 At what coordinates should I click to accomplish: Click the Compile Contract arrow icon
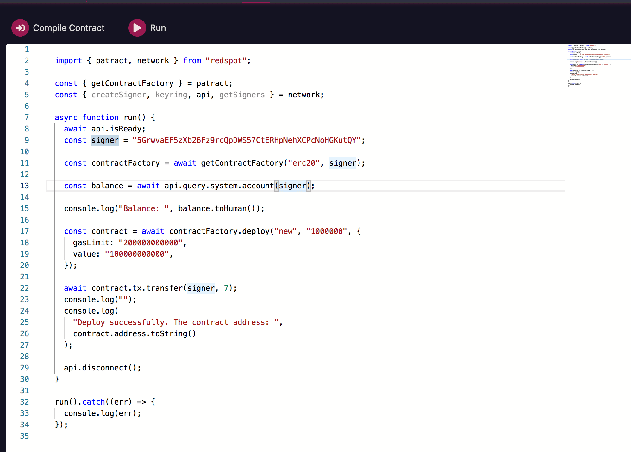click(20, 28)
